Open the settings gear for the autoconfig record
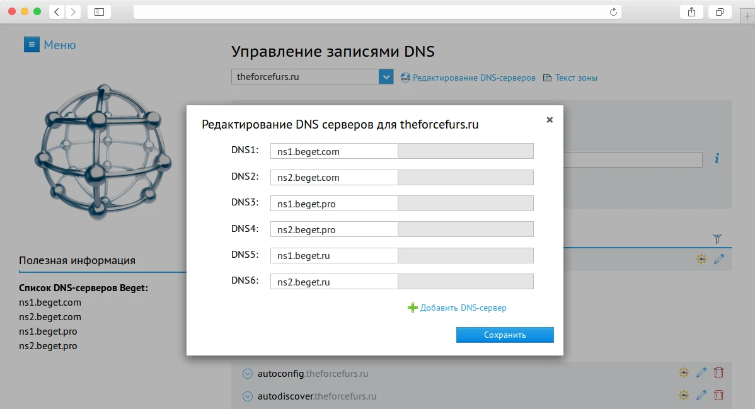755x409 pixels. click(x=683, y=372)
